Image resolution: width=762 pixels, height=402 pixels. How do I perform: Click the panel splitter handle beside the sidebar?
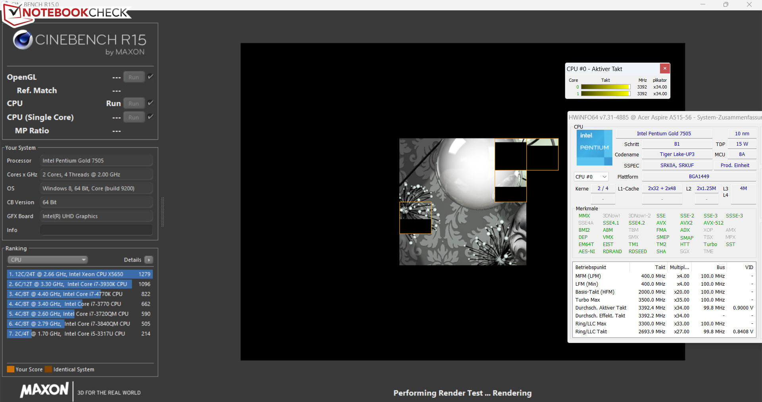click(x=162, y=212)
